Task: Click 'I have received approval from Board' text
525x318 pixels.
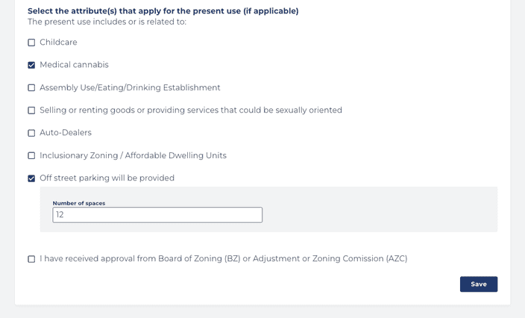Action: [223, 259]
